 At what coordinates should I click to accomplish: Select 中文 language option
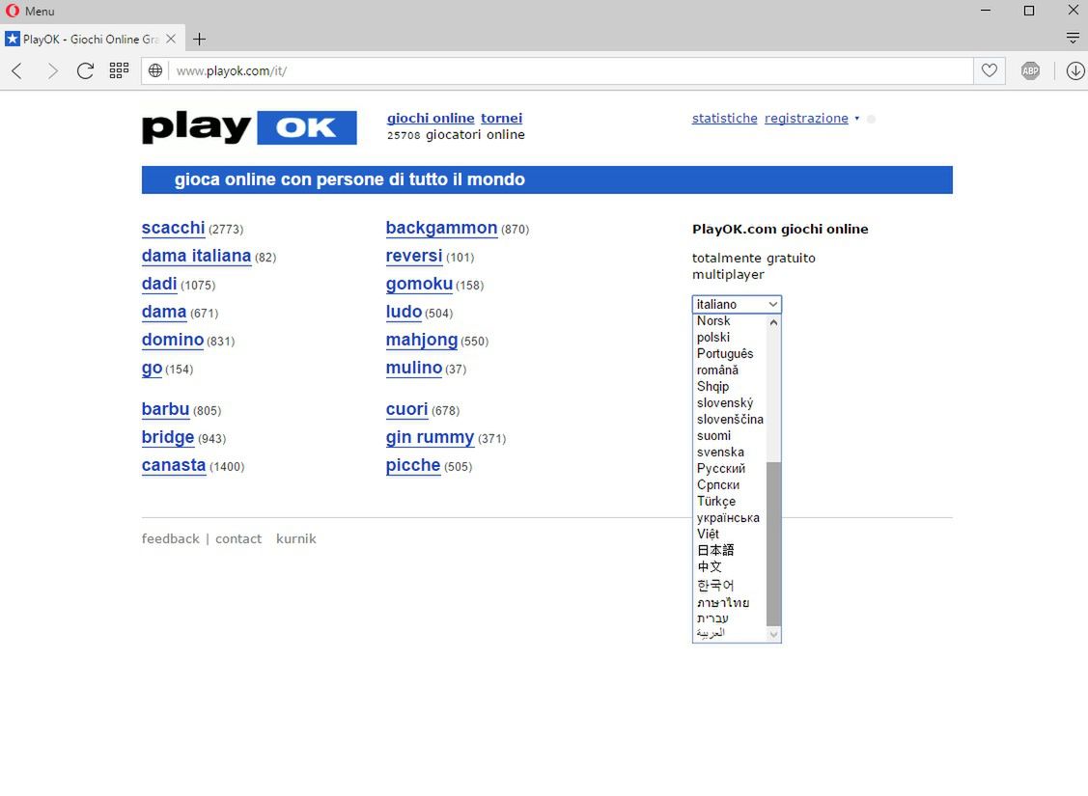tap(730, 566)
